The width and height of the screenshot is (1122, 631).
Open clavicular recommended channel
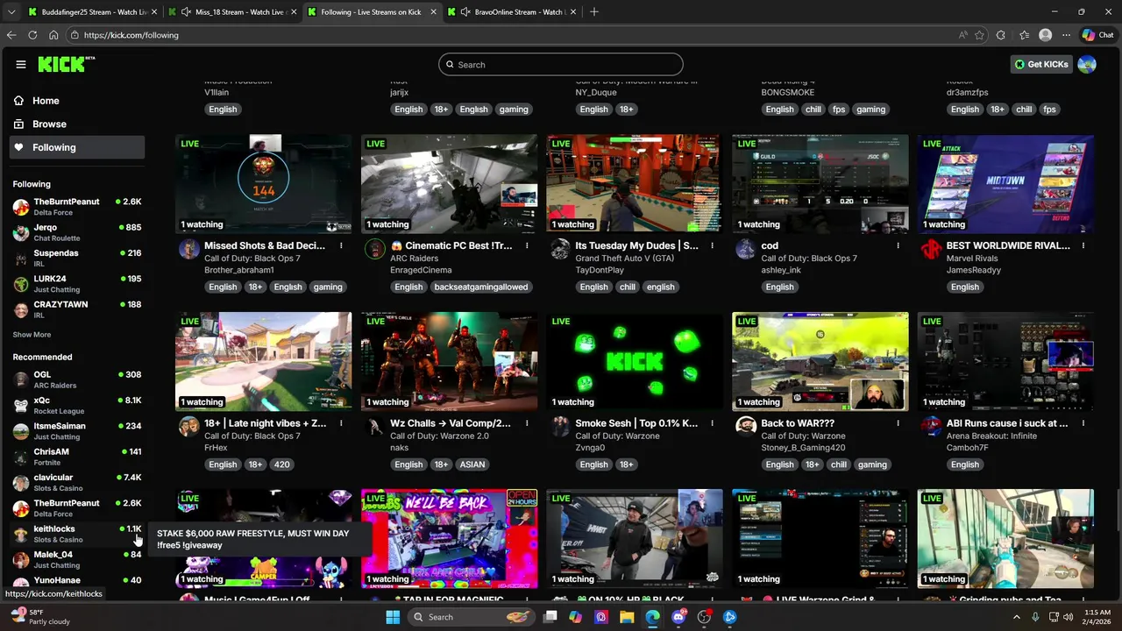pyautogui.click(x=78, y=483)
